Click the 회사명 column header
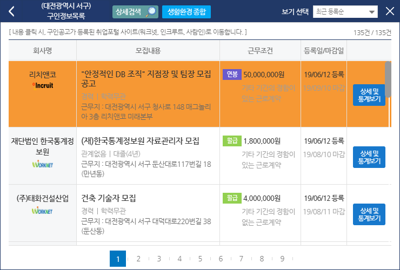 pos(43,50)
